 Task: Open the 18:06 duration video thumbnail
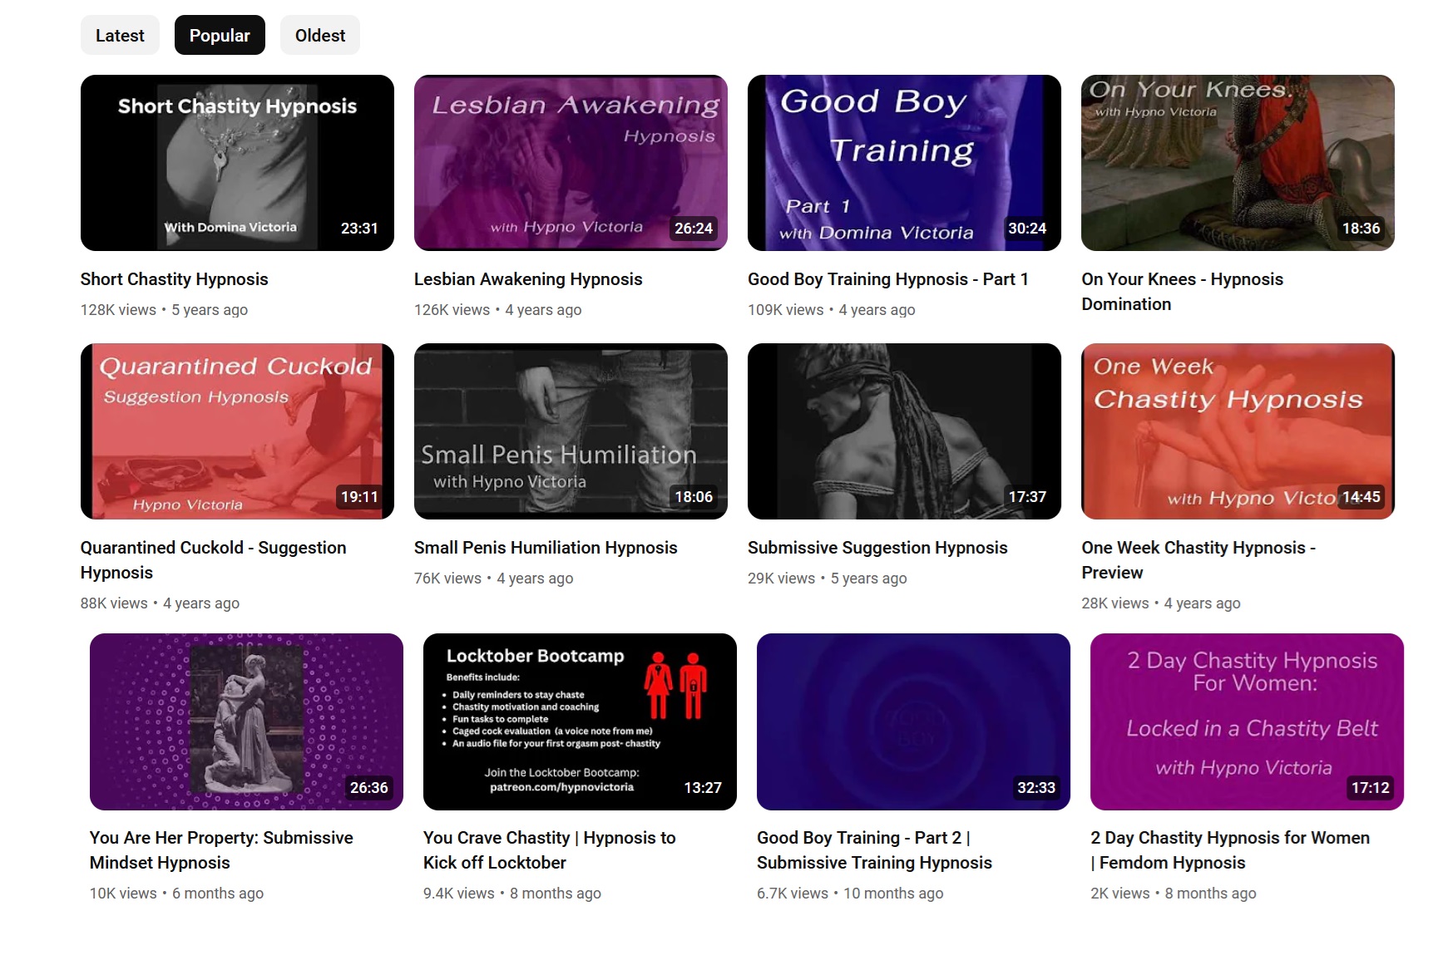click(x=571, y=431)
